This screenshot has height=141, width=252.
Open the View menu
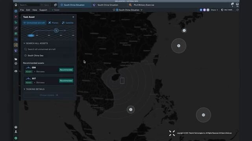coord(35,10)
